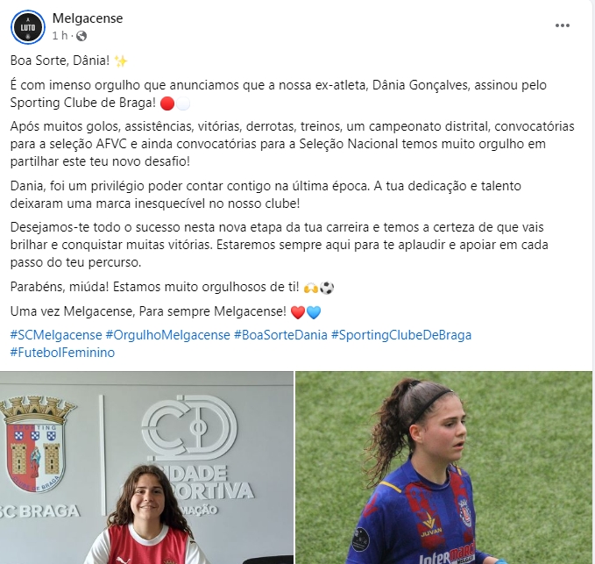Open the #FutebolFeminino hashtag

tap(62, 353)
